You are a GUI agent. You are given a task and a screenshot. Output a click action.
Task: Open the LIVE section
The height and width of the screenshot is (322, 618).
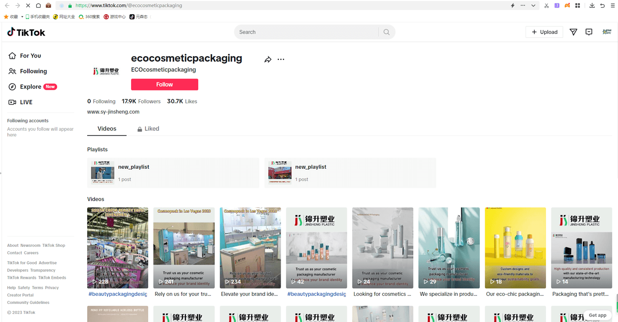20,102
